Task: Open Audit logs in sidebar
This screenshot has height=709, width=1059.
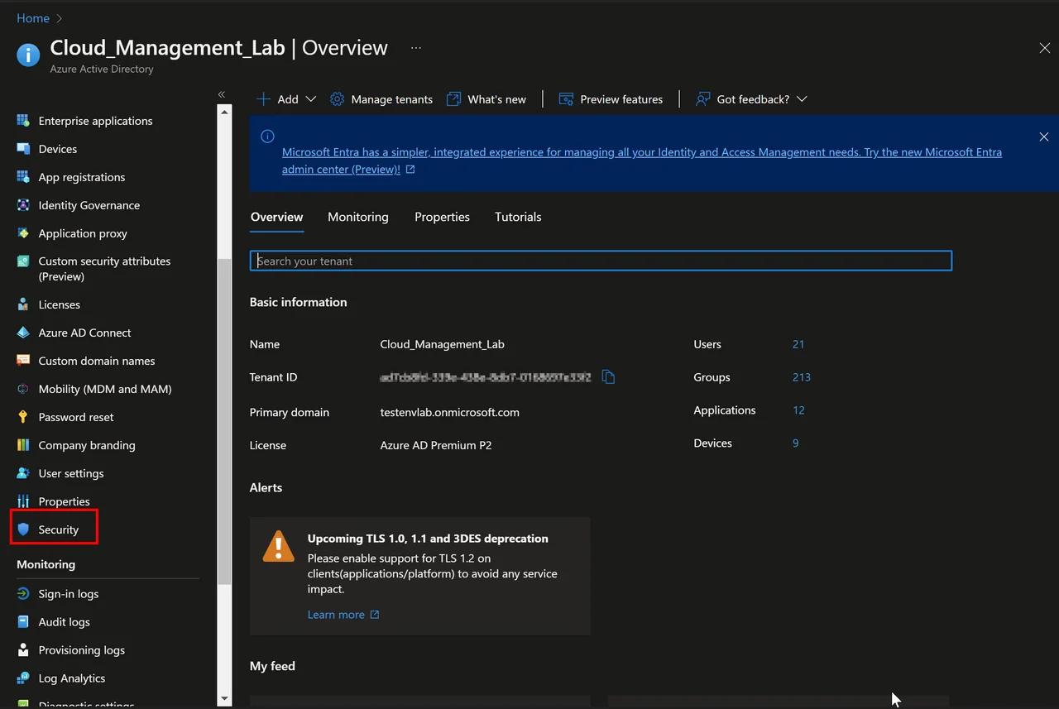Action: 64,622
